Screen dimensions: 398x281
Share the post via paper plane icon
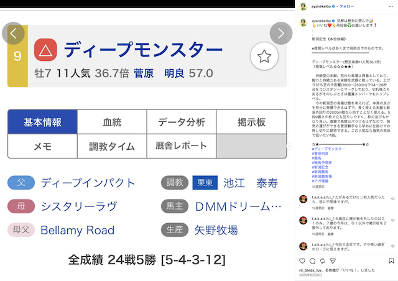pos(331,261)
